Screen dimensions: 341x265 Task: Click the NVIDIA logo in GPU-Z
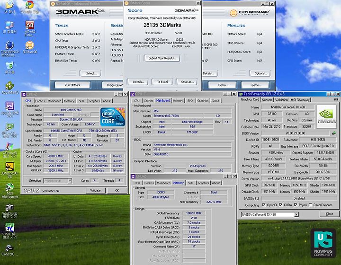[326, 116]
